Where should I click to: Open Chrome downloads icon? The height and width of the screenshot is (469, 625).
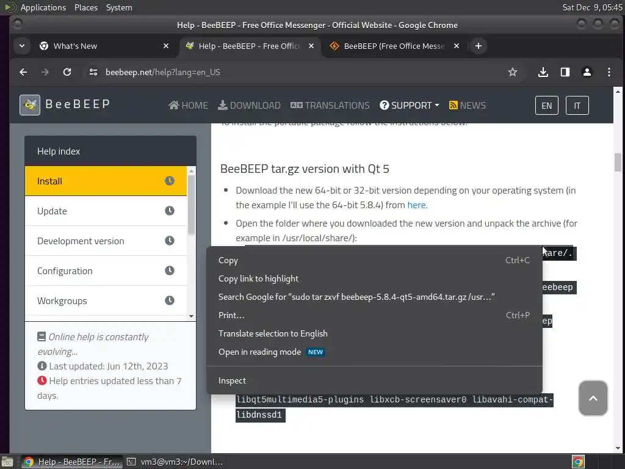[543, 72]
